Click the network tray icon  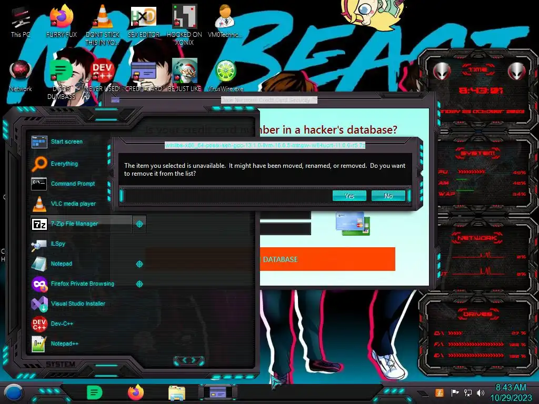click(x=468, y=393)
